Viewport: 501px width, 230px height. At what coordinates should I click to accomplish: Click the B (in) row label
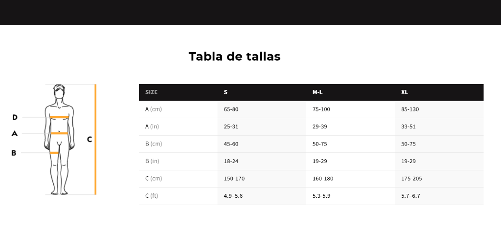pyautogui.click(x=152, y=161)
